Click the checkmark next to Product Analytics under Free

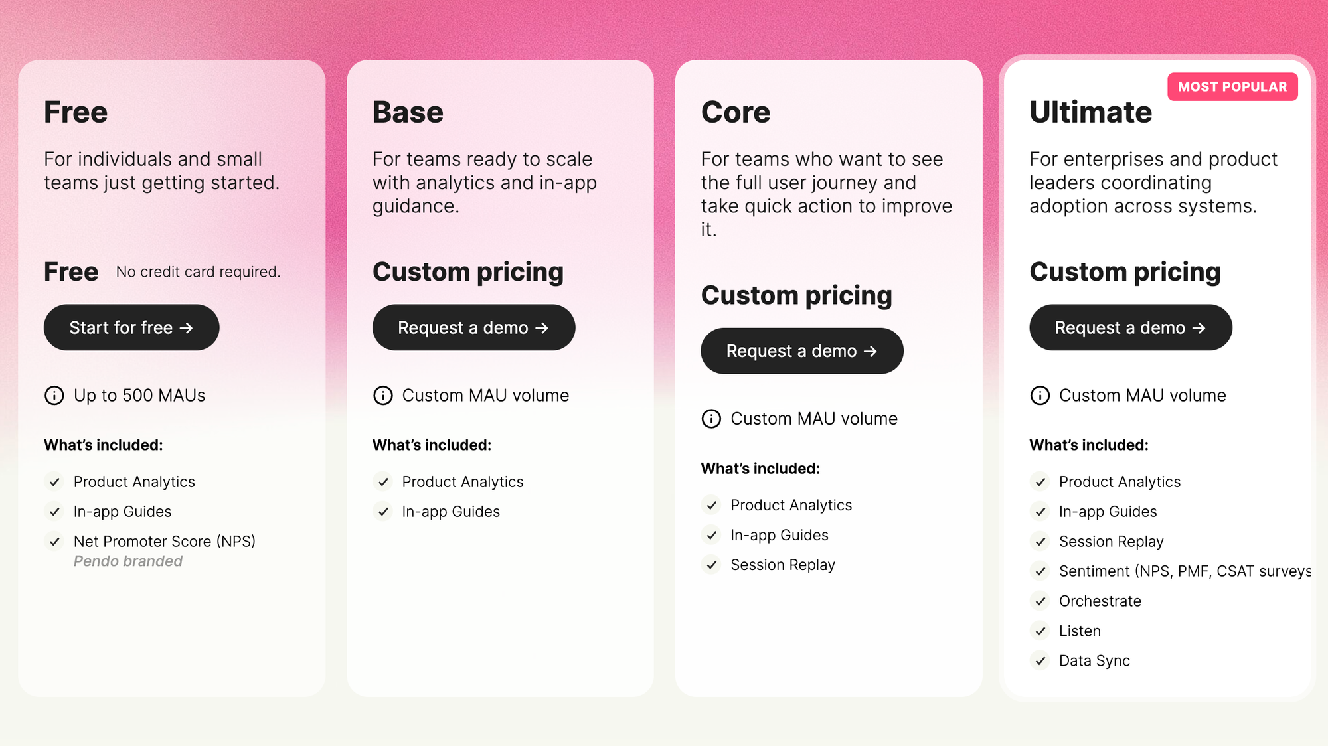(55, 481)
